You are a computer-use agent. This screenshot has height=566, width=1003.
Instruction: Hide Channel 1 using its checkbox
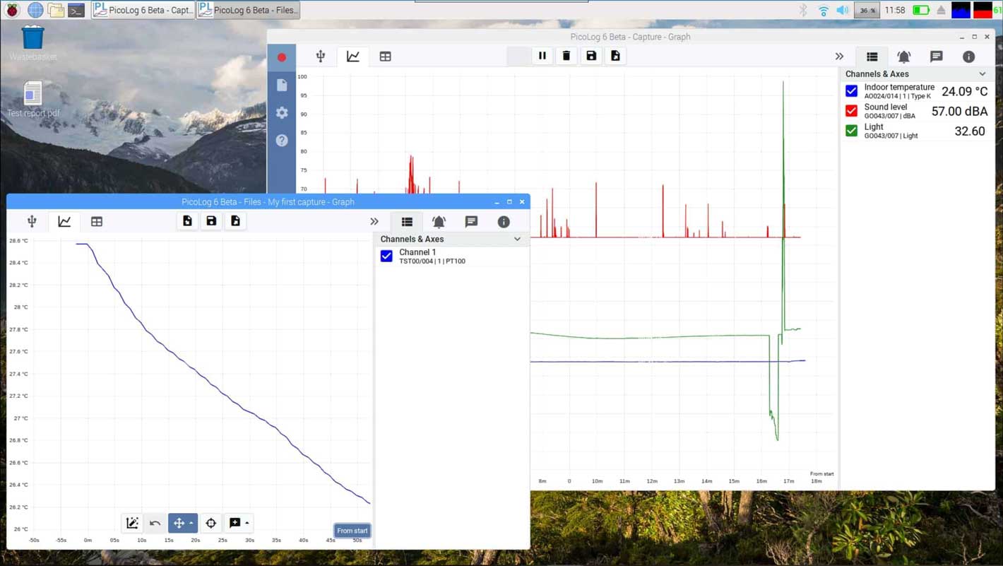[x=386, y=256]
